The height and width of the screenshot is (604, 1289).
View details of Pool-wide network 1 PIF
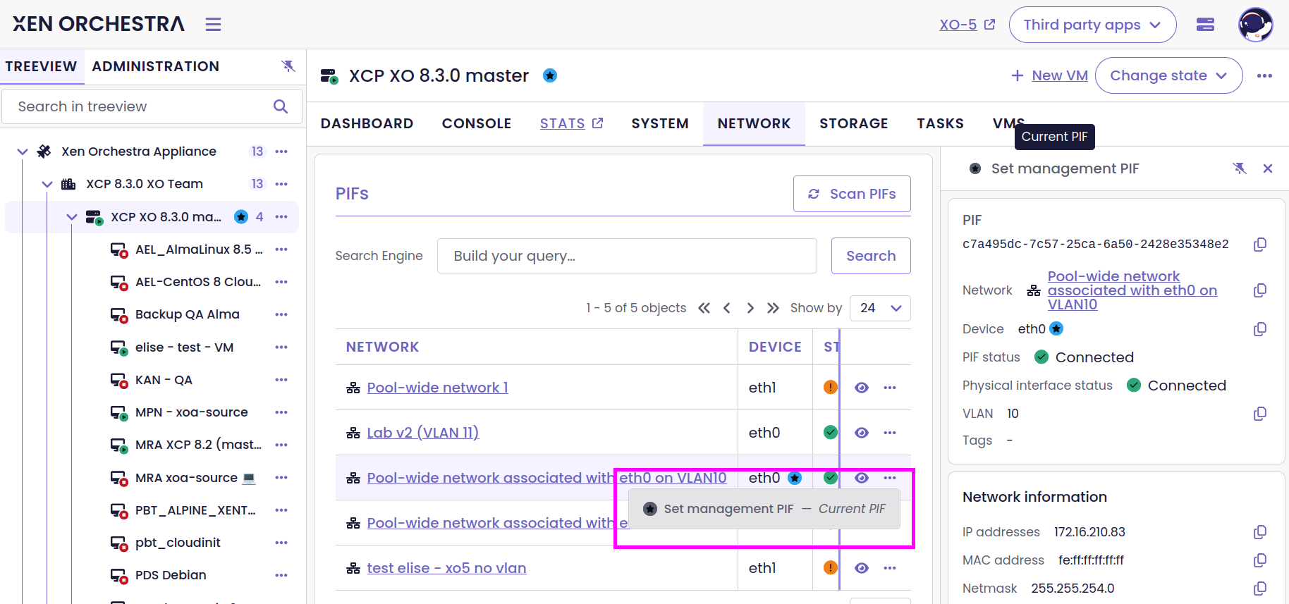pyautogui.click(x=862, y=388)
